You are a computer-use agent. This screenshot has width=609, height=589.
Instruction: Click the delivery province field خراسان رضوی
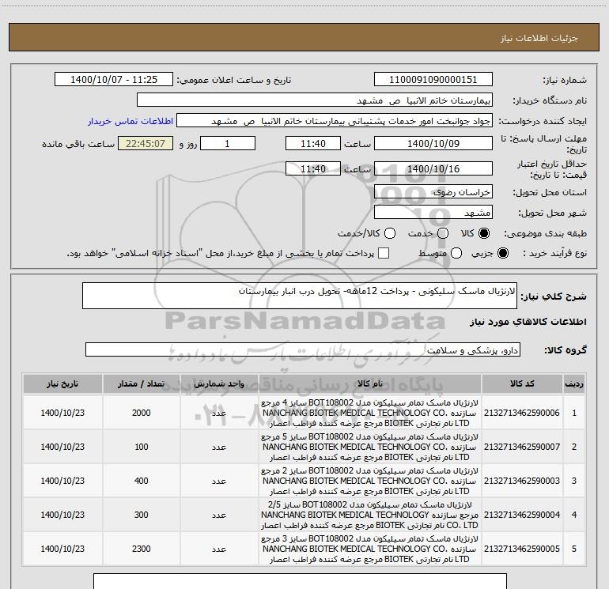433,191
